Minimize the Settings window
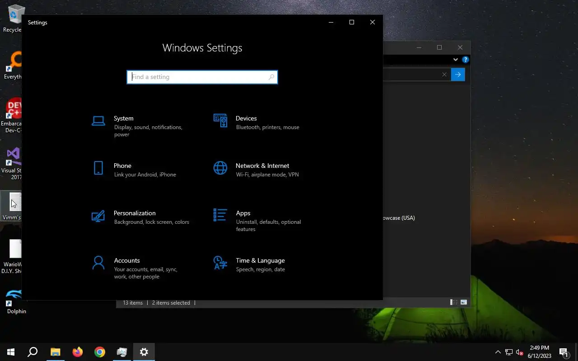Image resolution: width=578 pixels, height=361 pixels. [331, 22]
